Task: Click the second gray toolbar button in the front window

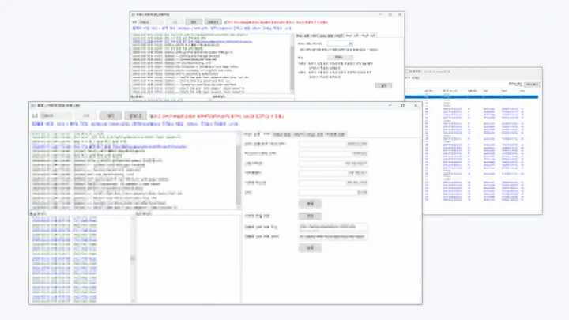Action: click(x=135, y=115)
